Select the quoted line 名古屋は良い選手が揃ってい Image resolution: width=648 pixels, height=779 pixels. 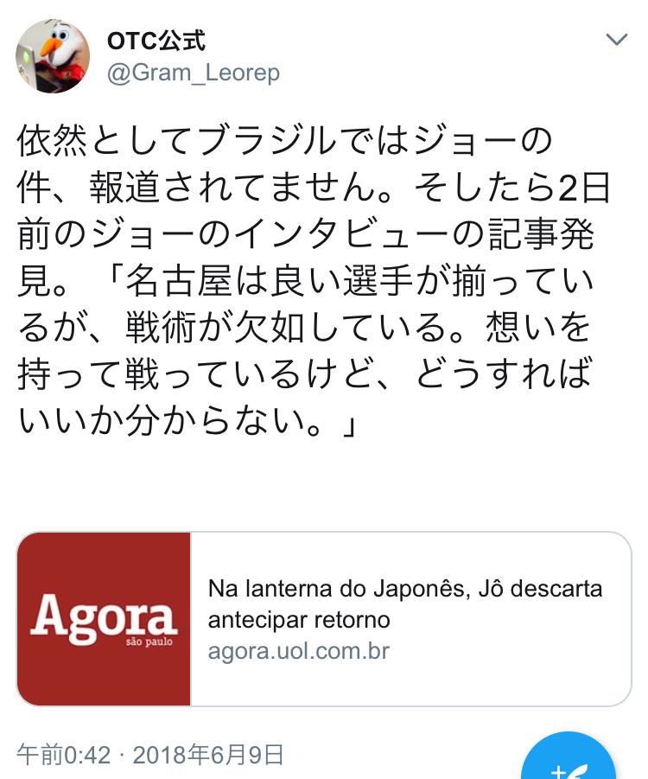click(x=359, y=282)
